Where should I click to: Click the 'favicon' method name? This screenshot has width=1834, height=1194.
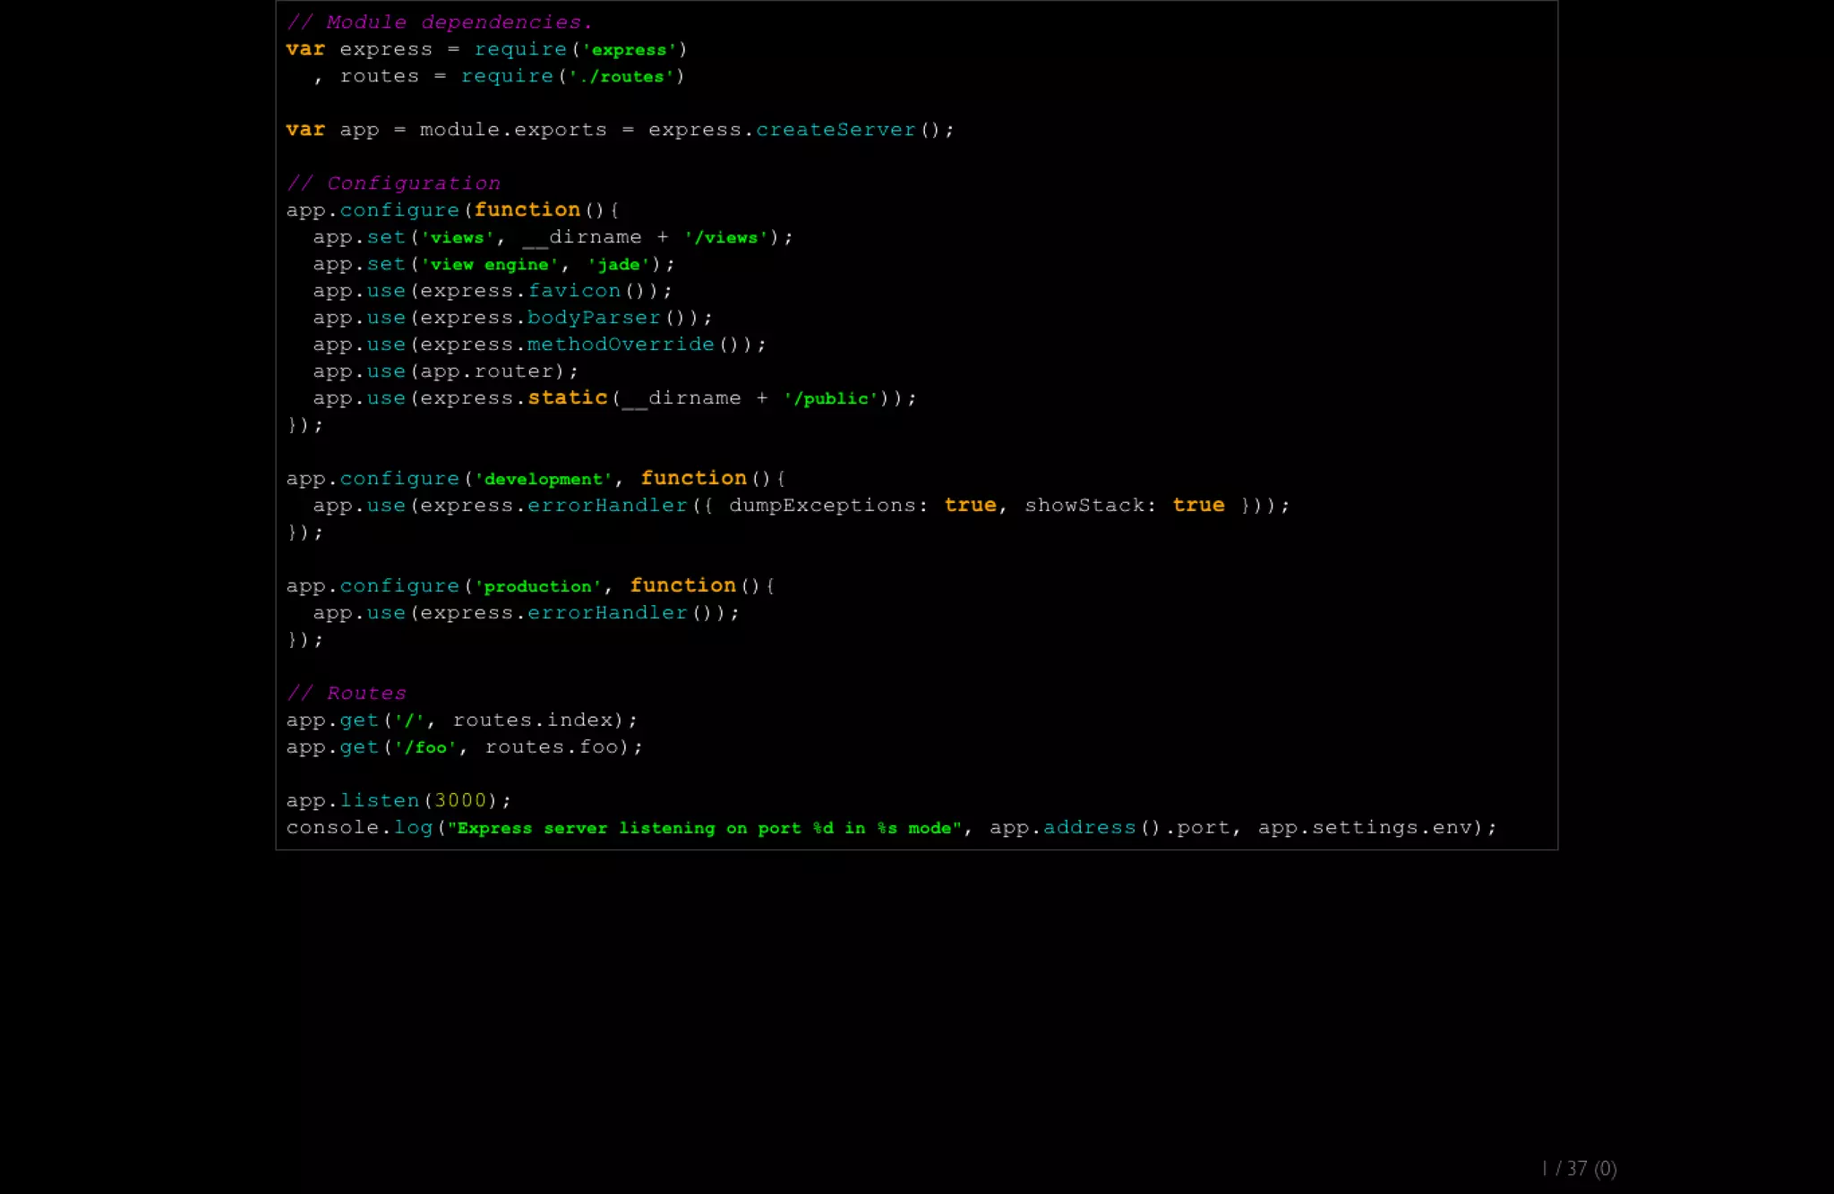[573, 291]
